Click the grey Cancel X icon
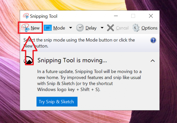 110,28
